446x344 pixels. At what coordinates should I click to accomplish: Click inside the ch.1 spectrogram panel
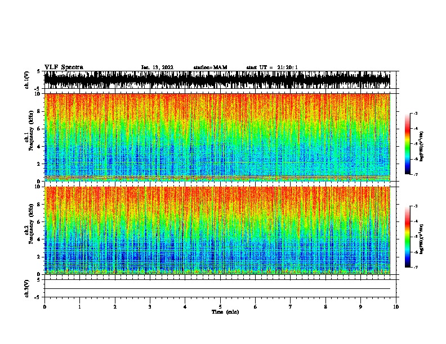pyautogui.click(x=217, y=137)
